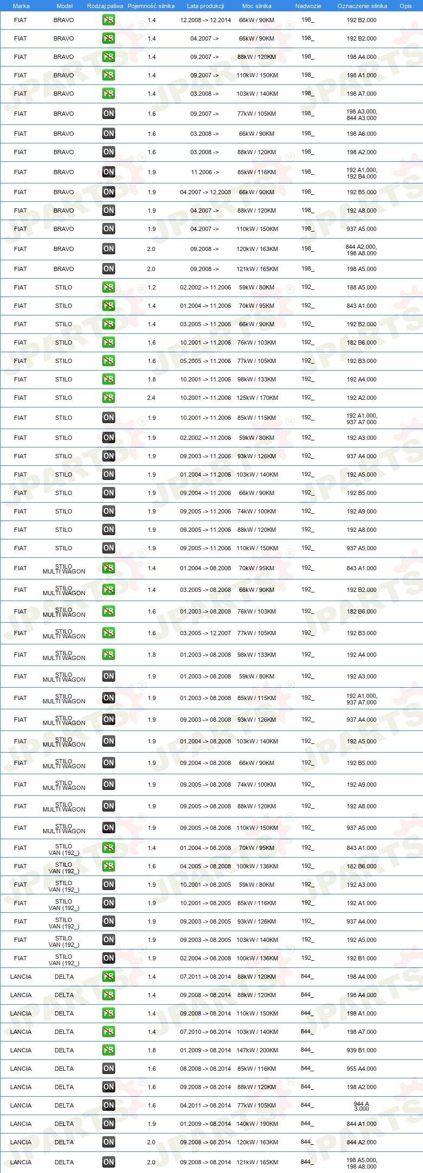Click the Oznaczenie silnika column header
Screen dimensions: 423x1173
pyautogui.click(x=362, y=6)
